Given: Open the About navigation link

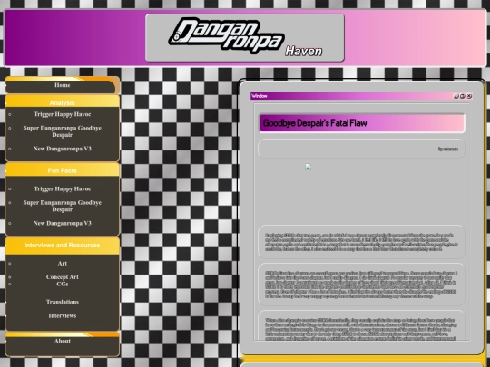Looking at the screenshot, I should pyautogui.click(x=63, y=341).
